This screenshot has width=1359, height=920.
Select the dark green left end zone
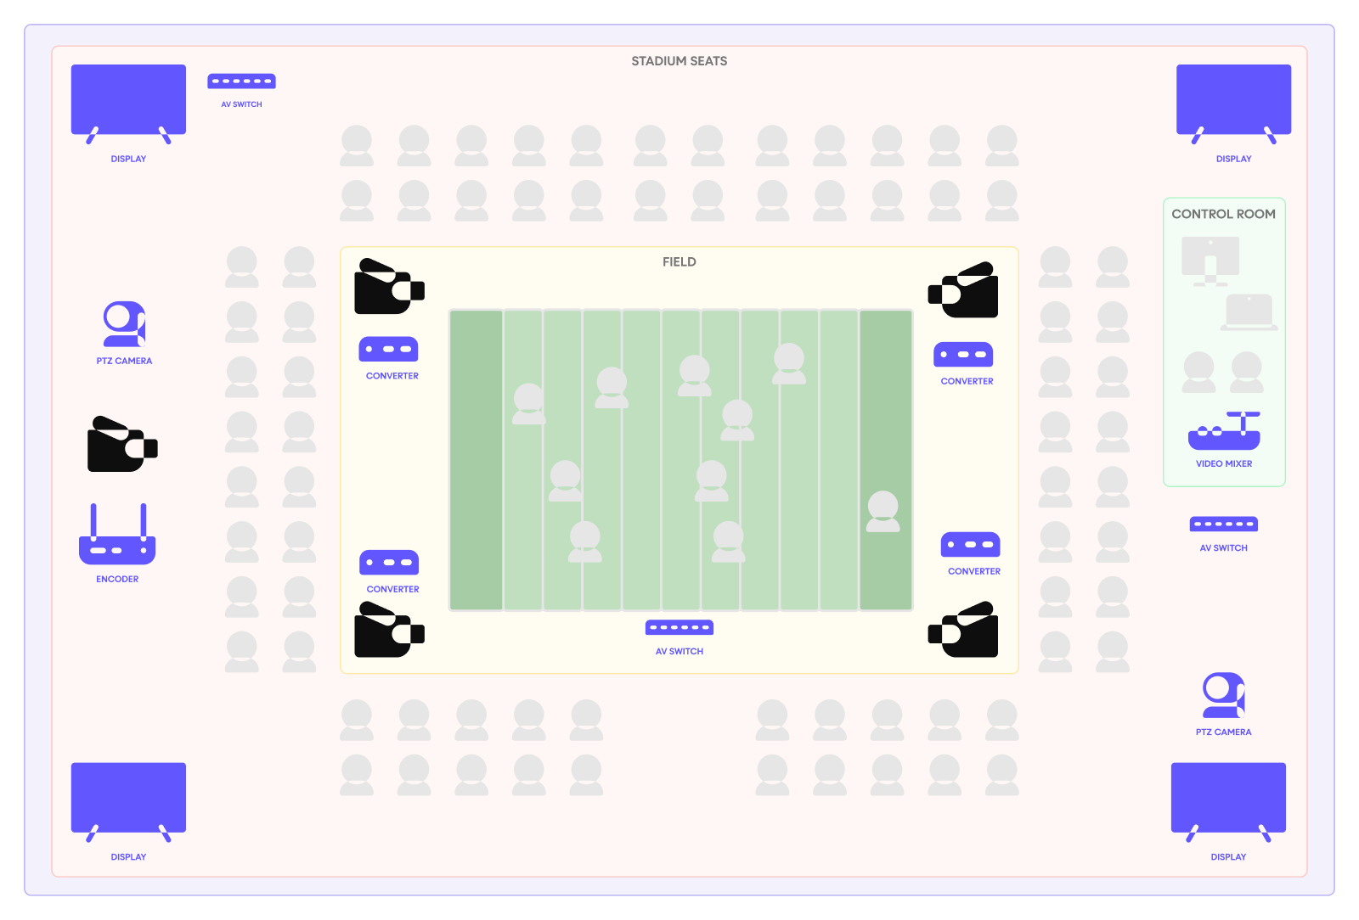(476, 460)
